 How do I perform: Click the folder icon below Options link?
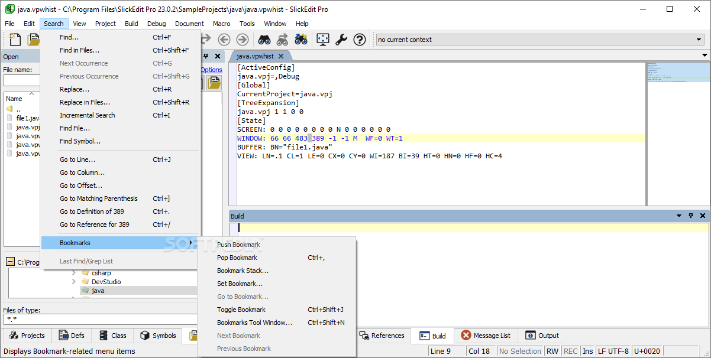(x=214, y=83)
